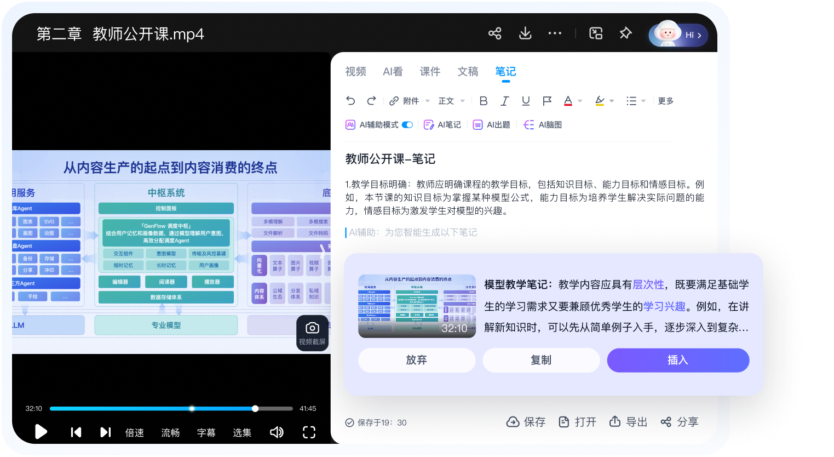The height and width of the screenshot is (457, 834).
Task: Enter fullscreen mode
Action: tap(309, 432)
